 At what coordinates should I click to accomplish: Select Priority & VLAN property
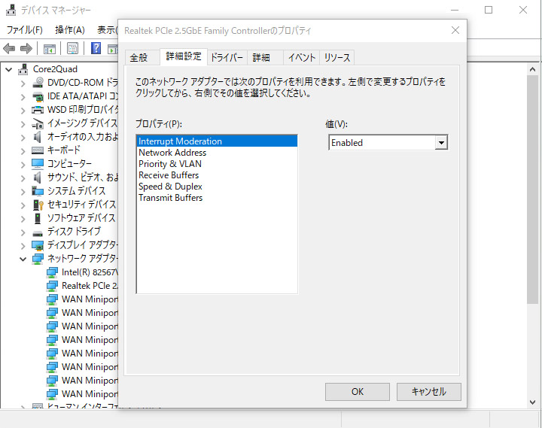[217, 164]
